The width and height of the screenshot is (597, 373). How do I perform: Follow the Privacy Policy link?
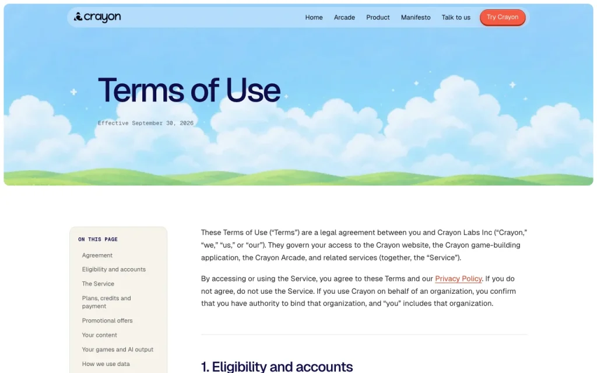click(458, 279)
